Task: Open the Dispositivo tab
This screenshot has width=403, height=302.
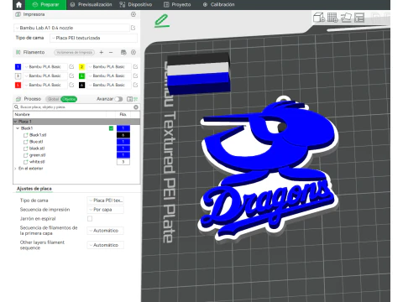Action: click(136, 5)
